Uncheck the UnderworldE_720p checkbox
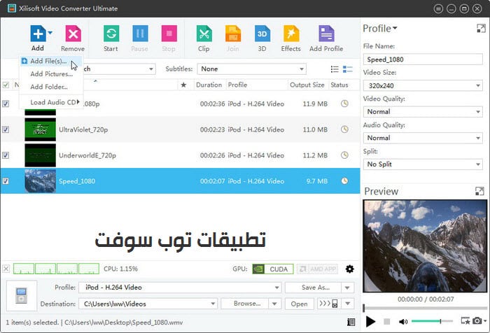This screenshot has width=490, height=333. 6,155
